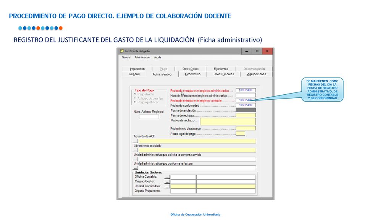391x220 pixels.
Task: Switch to the Otros Datos tab
Action: coord(191,69)
